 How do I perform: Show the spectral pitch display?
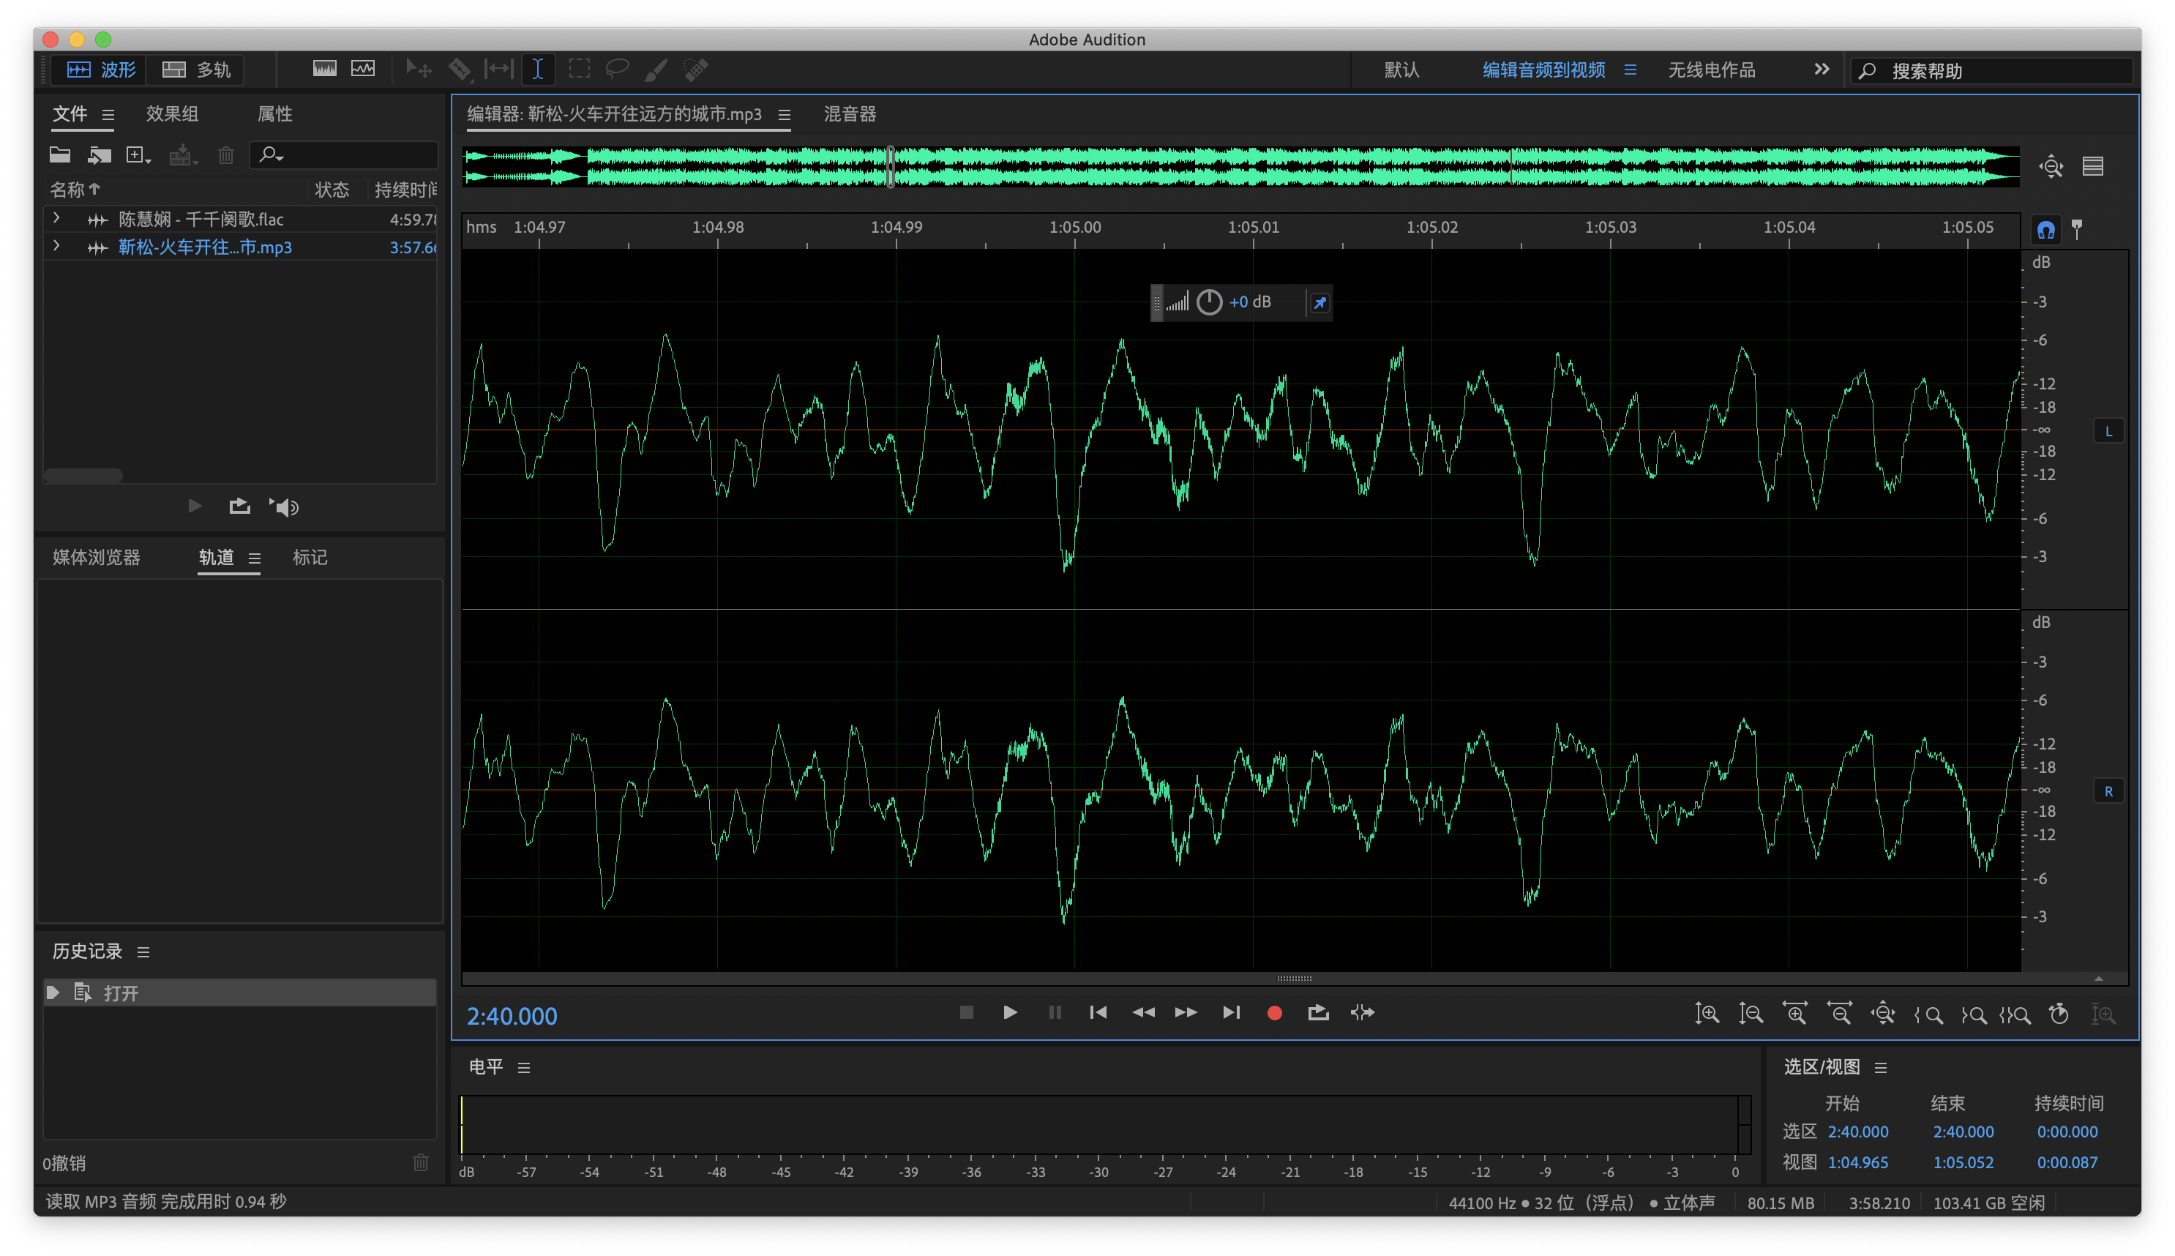[363, 69]
